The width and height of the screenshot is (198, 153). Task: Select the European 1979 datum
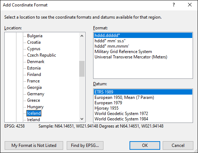[x=143, y=103]
